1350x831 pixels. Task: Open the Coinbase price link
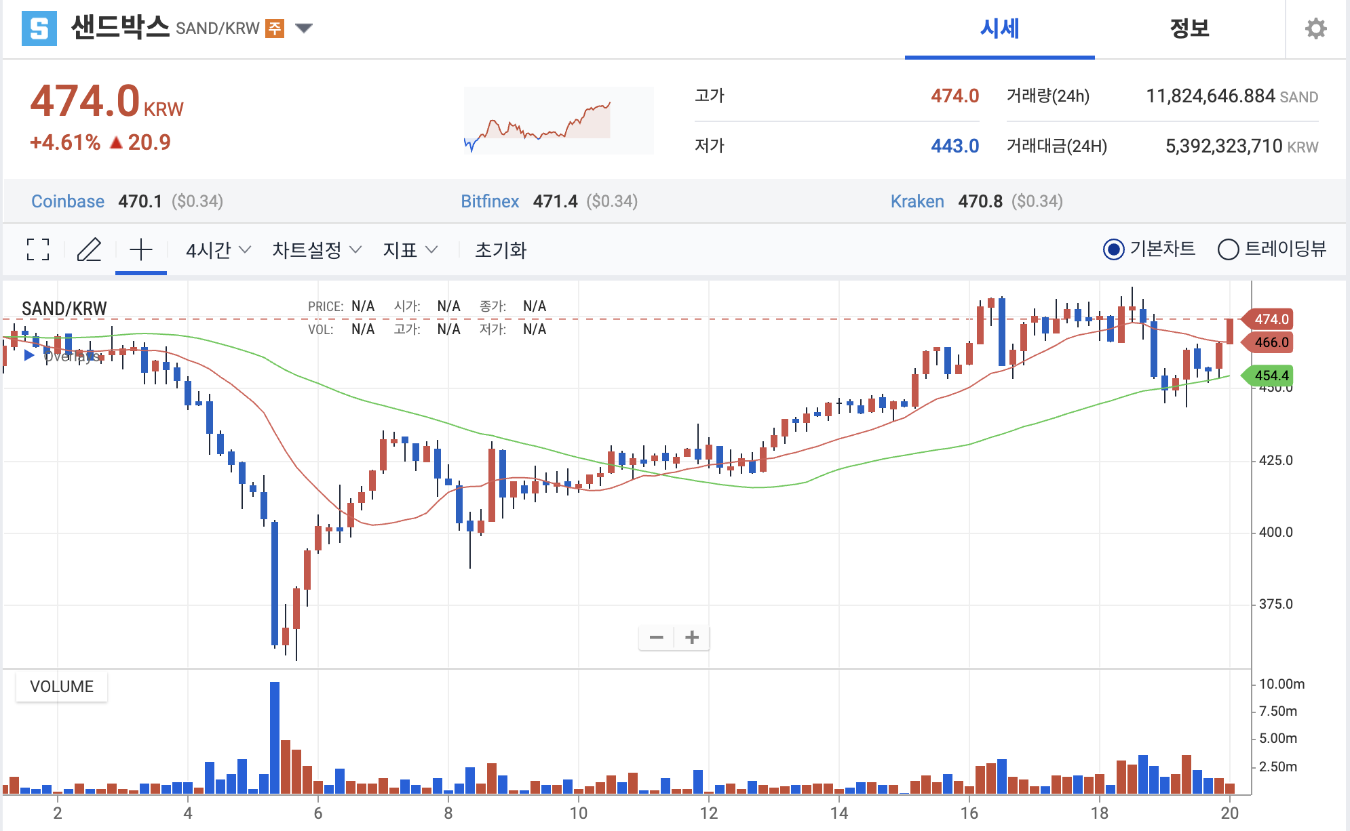tap(68, 201)
